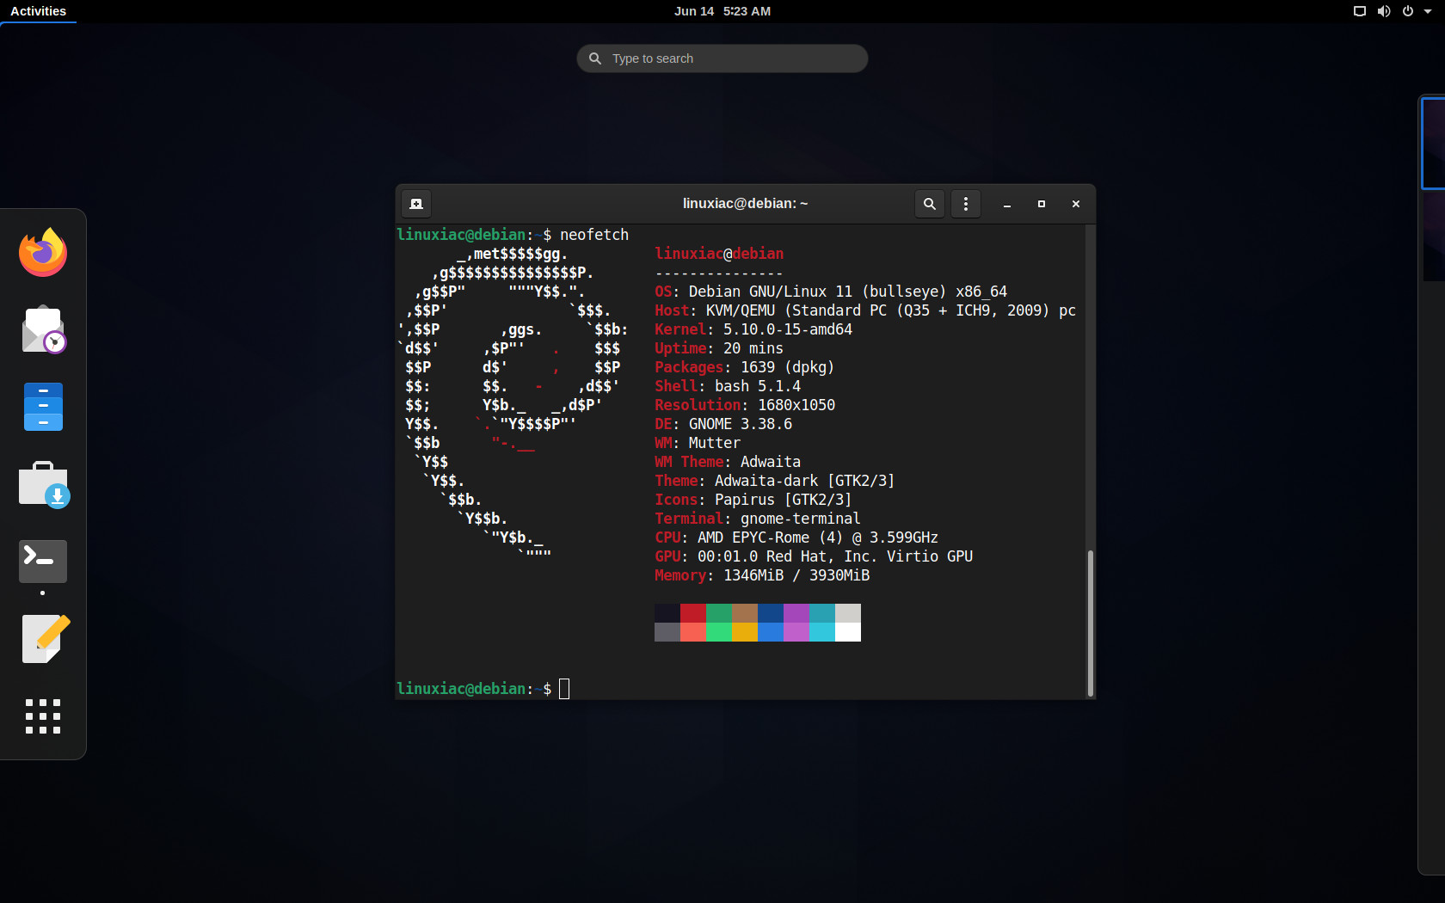Click the OS line Debian GNU/Linux 11
This screenshot has height=903, width=1445.
[x=831, y=292]
